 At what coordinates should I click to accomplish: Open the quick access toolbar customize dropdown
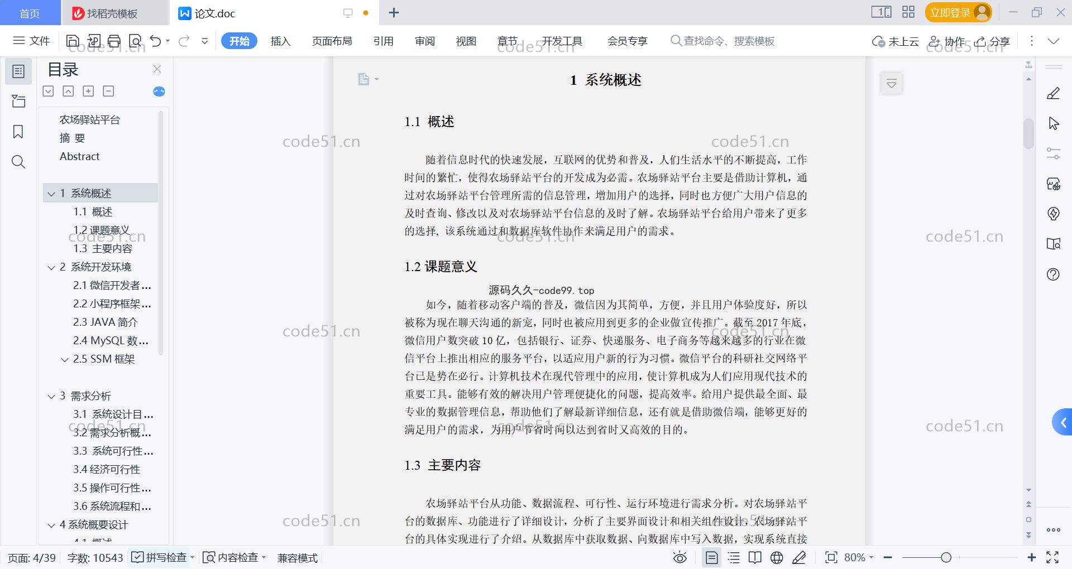[205, 41]
